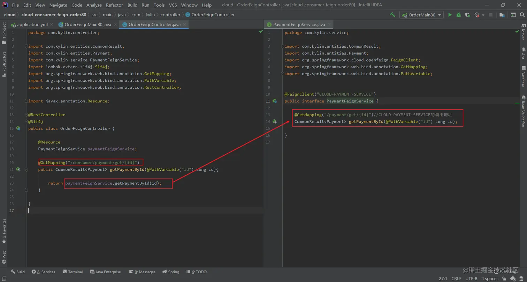Click tool-window quick access icon at bottom-left corner
This screenshot has width=527, height=282.
point(3,279)
